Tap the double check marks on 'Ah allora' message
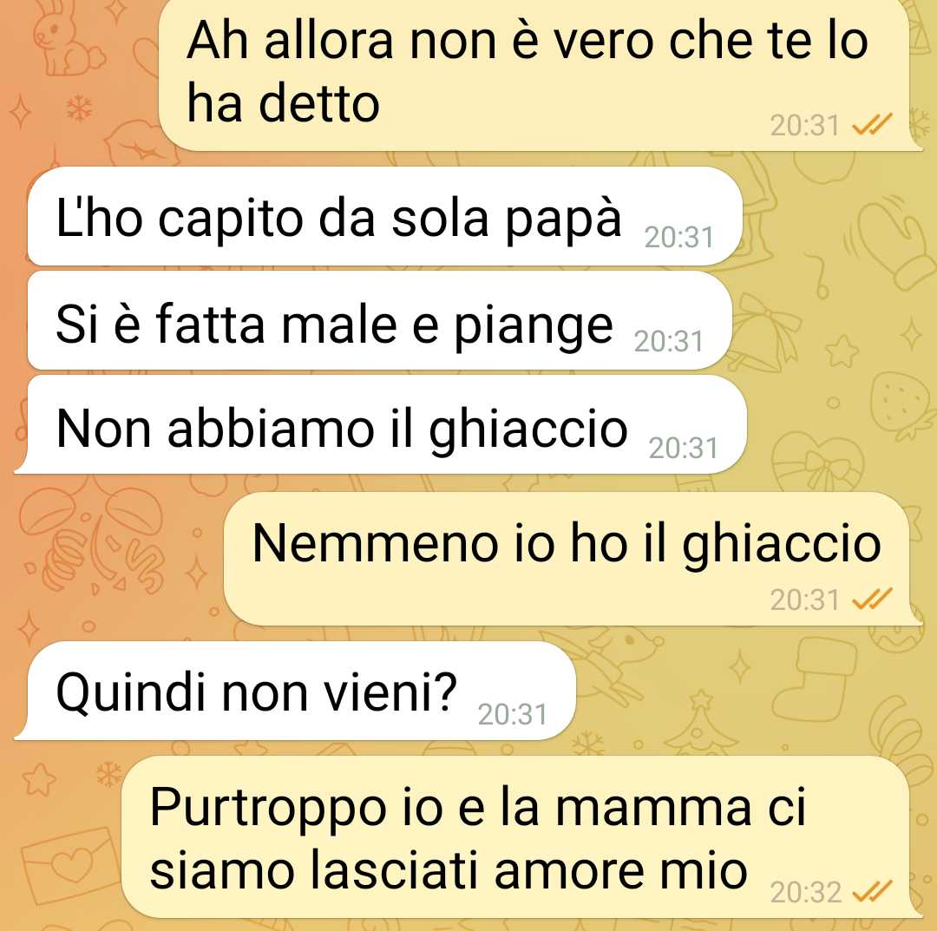This screenshot has height=931, width=937. tap(872, 124)
